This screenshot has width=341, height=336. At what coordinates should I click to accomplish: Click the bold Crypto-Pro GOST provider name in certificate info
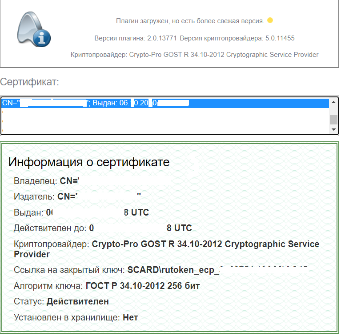click(x=205, y=244)
